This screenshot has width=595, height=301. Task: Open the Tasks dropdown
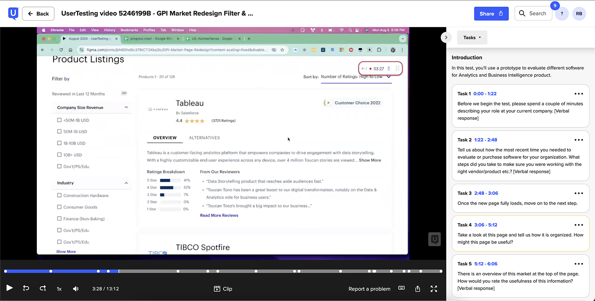point(472,38)
